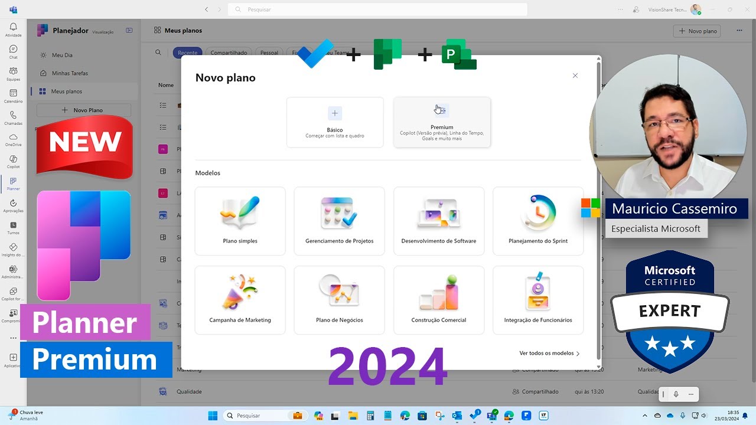Open the Chat icon in Teams sidebar

(x=13, y=51)
